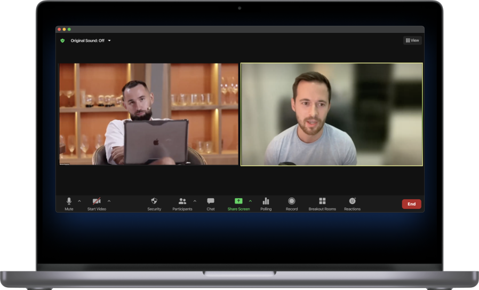Open the Chat panel
The height and width of the screenshot is (290, 479).
click(x=211, y=203)
